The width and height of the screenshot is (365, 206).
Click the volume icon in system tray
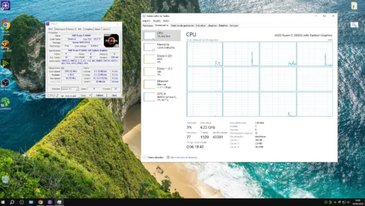tap(348, 202)
